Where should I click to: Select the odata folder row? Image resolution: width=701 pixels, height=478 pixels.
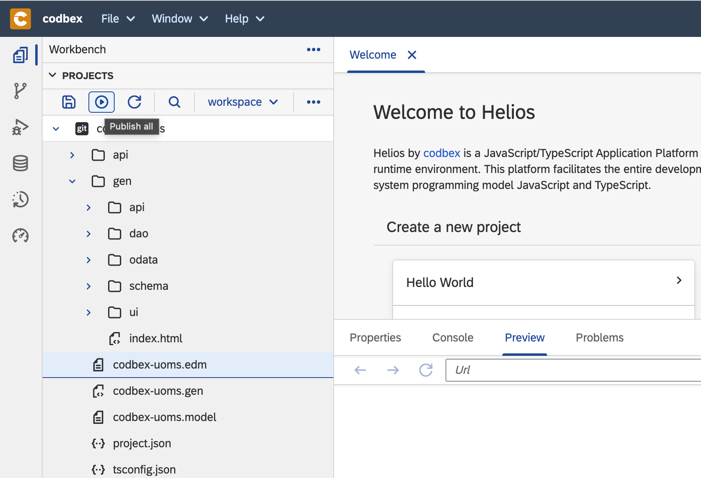tap(188, 260)
